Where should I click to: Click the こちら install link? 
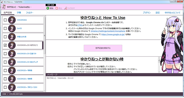[x=80, y=25]
